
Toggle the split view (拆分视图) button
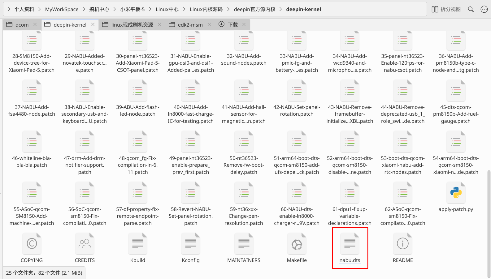click(x=446, y=9)
